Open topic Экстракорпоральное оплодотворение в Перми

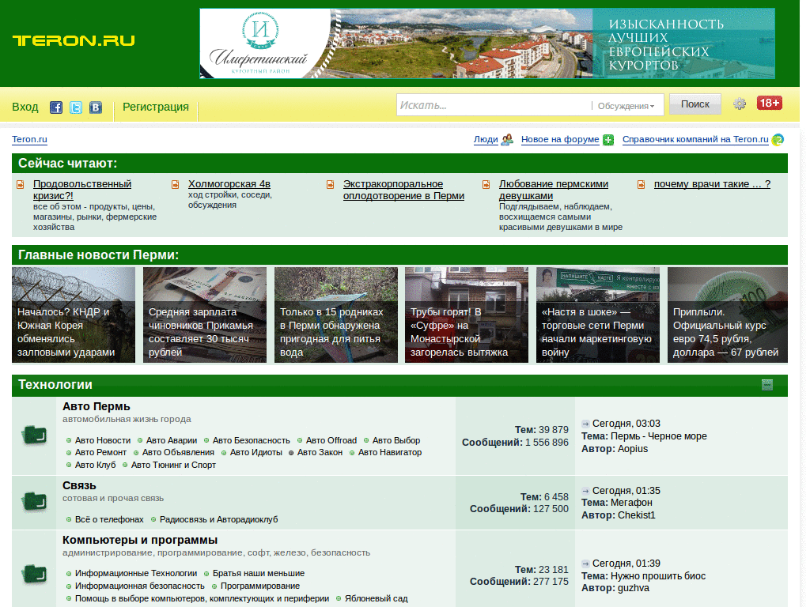tap(403, 190)
